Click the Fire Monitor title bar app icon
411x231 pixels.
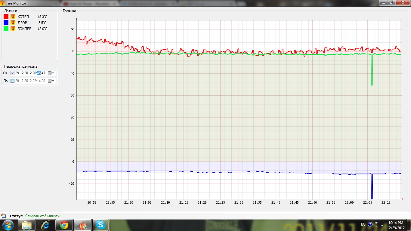point(3,3)
